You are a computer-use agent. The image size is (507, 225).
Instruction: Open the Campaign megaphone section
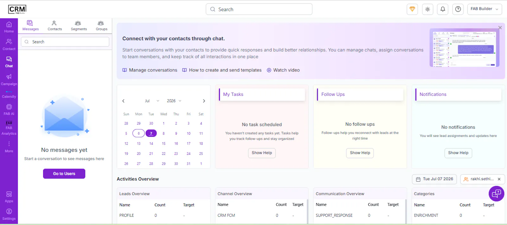9,80
